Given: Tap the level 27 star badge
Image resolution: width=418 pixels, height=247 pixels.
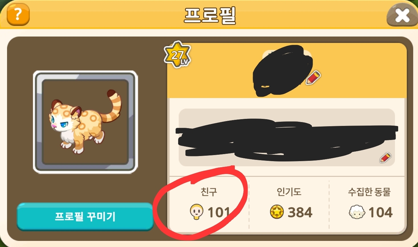Looking at the screenshot, I should point(177,54).
